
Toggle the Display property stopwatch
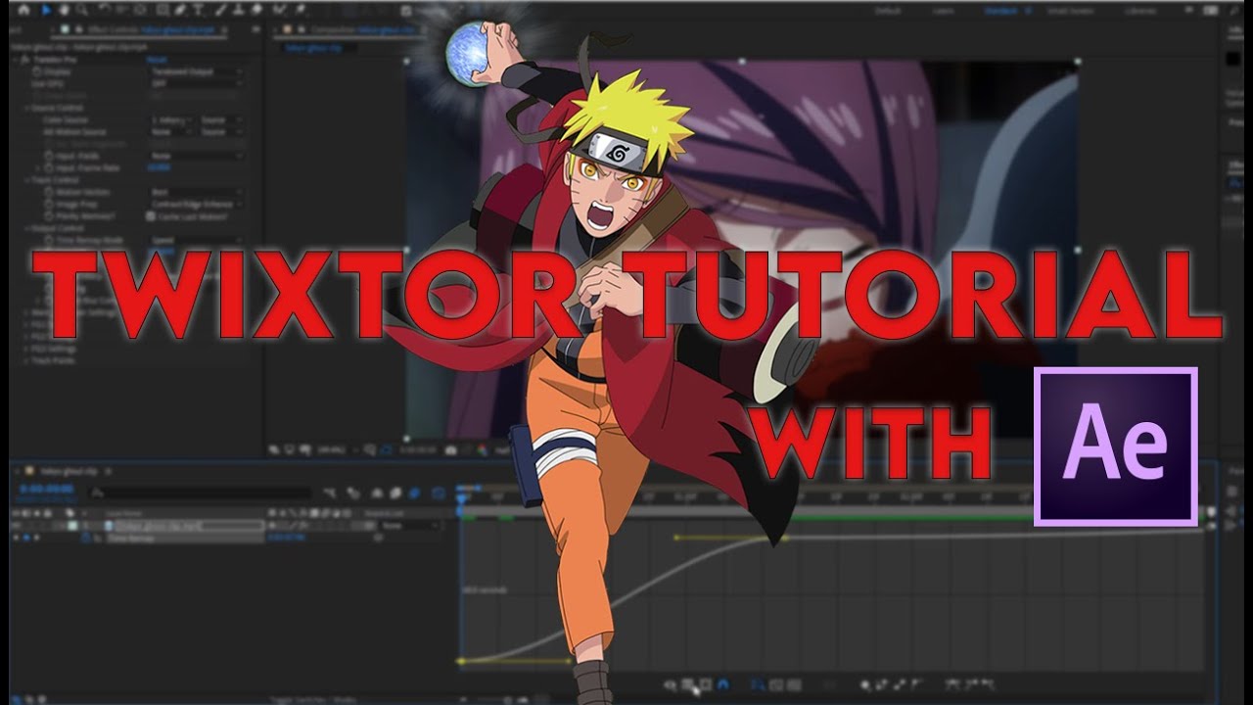[36, 71]
